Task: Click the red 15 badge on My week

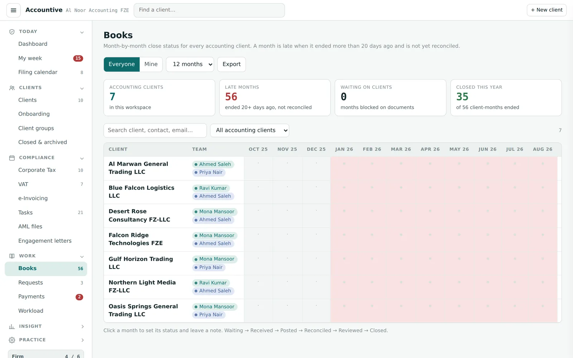Action: pos(78,58)
